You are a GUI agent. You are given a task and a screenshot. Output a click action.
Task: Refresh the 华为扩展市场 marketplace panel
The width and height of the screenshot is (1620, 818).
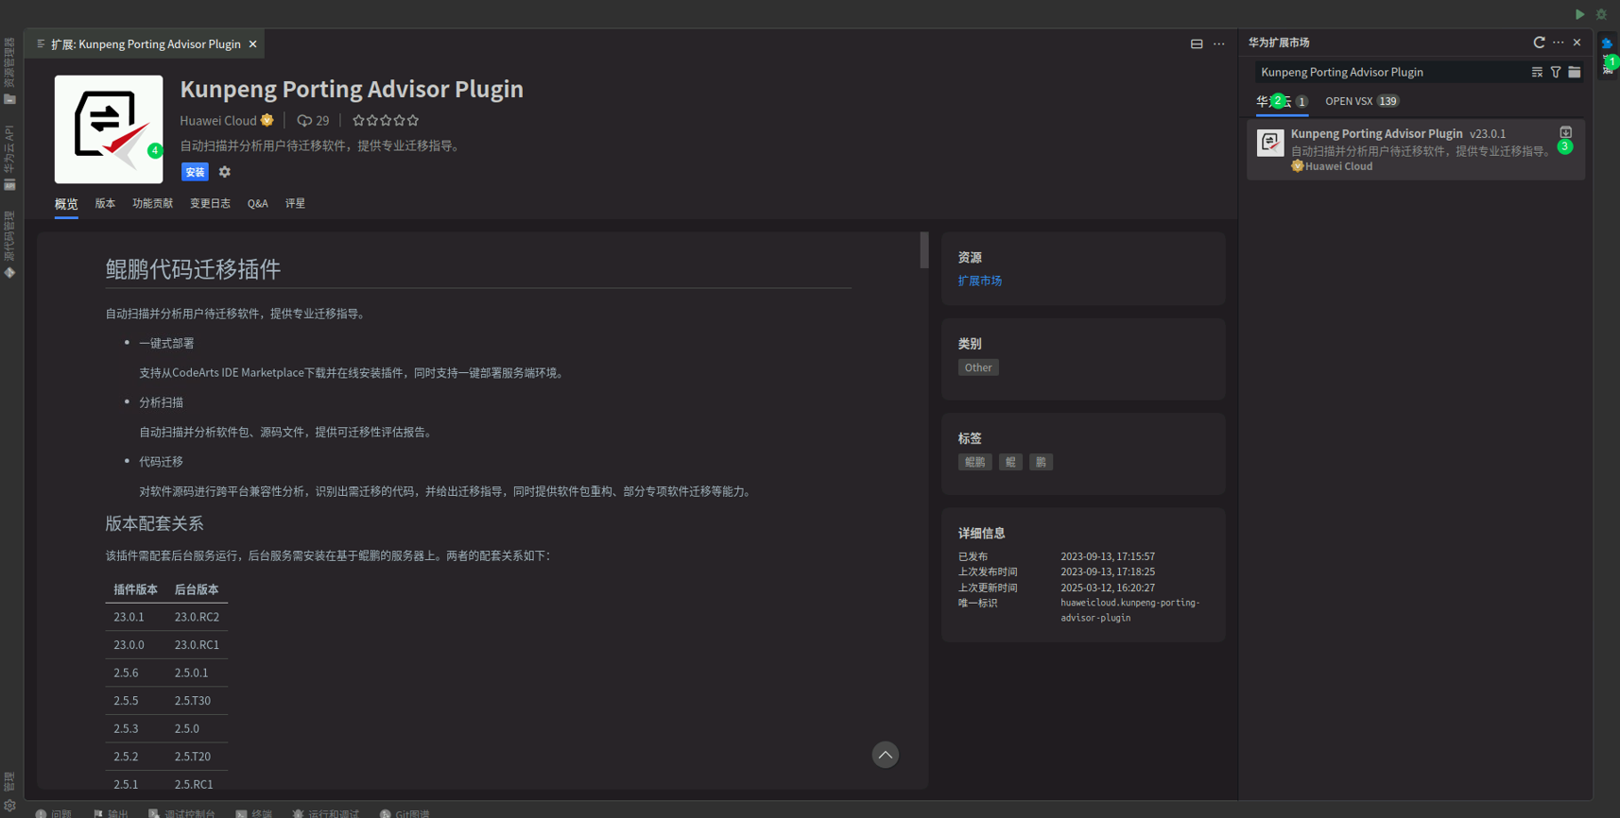click(1539, 43)
